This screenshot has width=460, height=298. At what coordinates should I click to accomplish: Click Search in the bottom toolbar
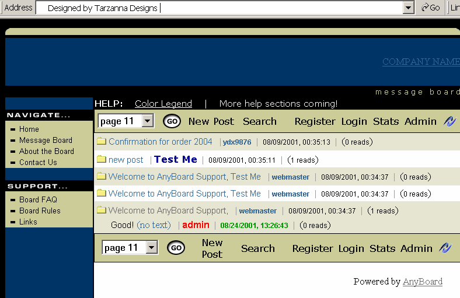coord(258,248)
